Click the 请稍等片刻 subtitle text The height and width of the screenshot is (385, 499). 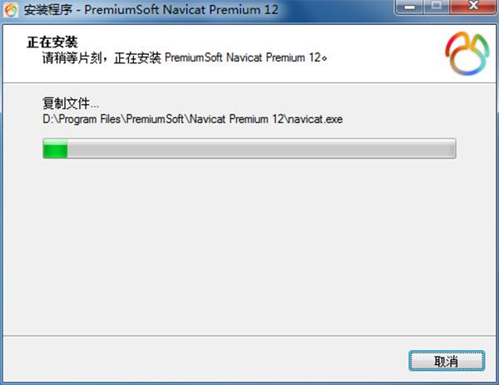tap(72, 58)
